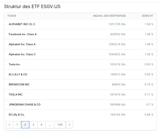Viewport: 160px width, 137px height.
Task: Click the 0.83 % weight value
Action: pyautogui.click(x=149, y=74)
